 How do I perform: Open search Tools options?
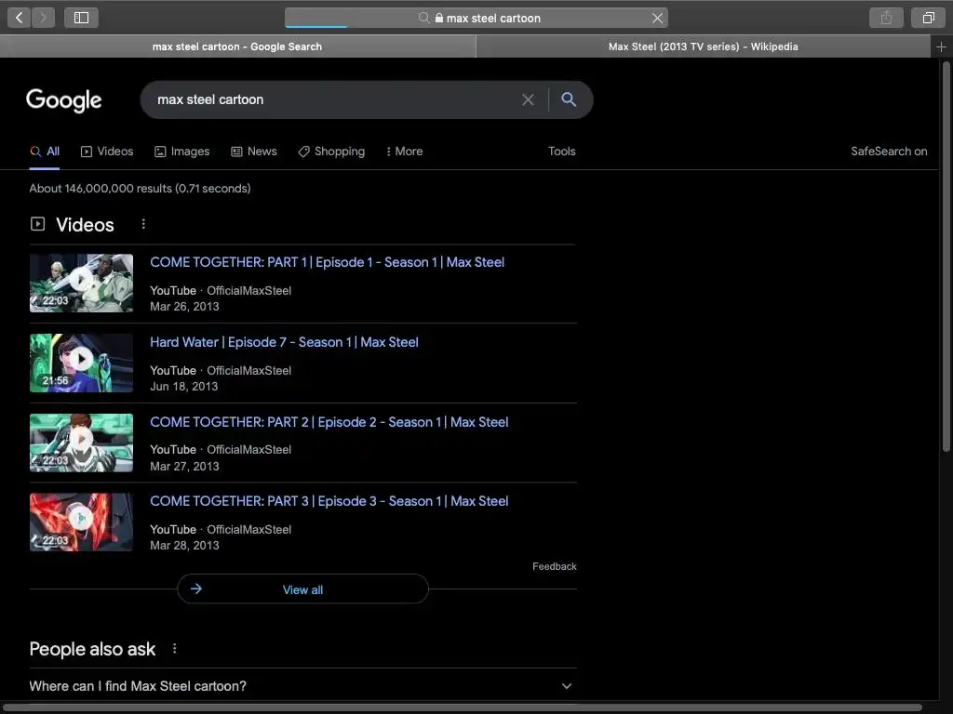click(x=561, y=152)
